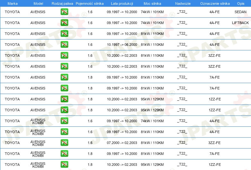Click _T22_ body code in SEDAN row

coord(182,12)
